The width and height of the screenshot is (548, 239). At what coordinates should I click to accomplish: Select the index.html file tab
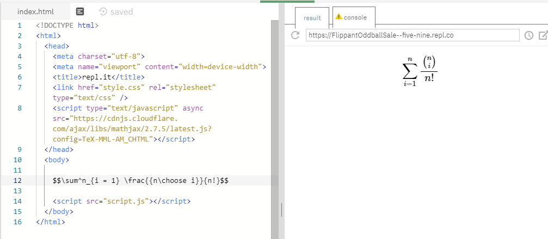coord(35,11)
